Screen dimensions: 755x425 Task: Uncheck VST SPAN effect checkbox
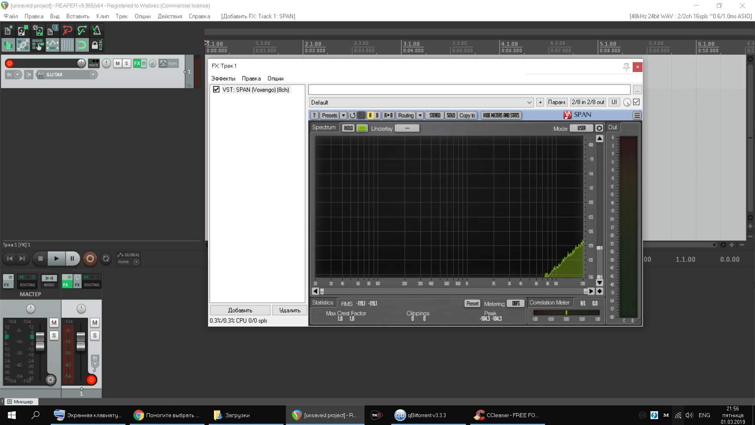click(216, 89)
